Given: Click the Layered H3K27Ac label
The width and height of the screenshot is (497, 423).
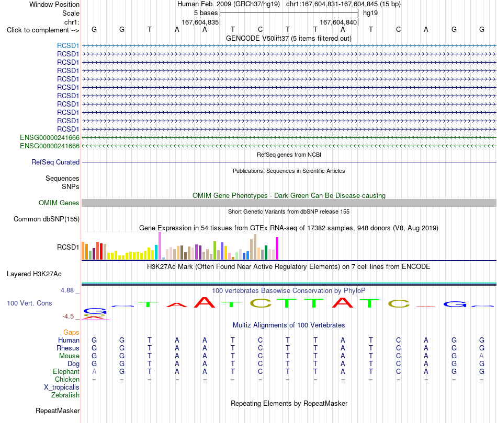Looking at the screenshot, I should click(34, 274).
